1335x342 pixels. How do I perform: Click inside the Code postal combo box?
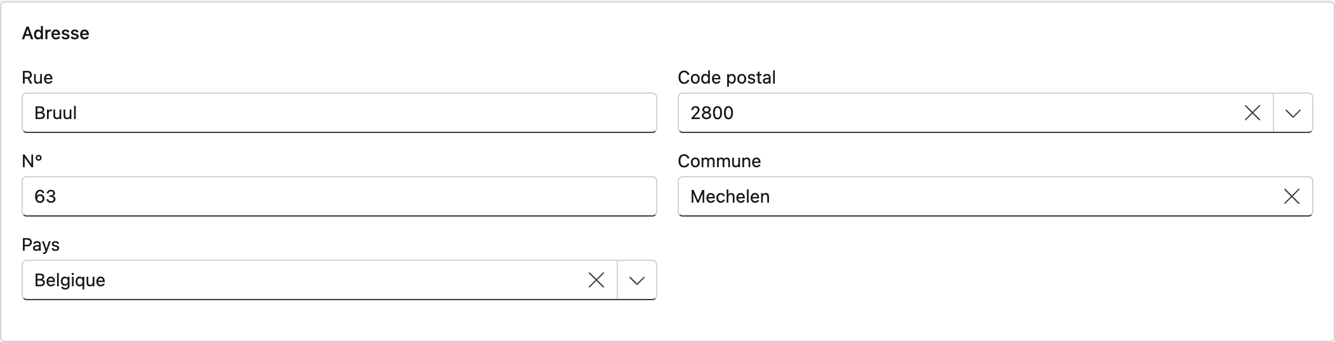click(958, 113)
